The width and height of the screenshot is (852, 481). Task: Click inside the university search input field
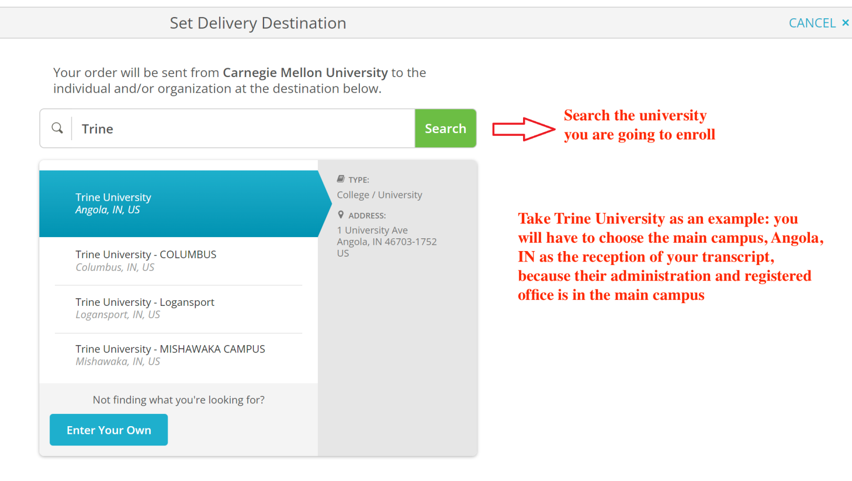pos(222,128)
